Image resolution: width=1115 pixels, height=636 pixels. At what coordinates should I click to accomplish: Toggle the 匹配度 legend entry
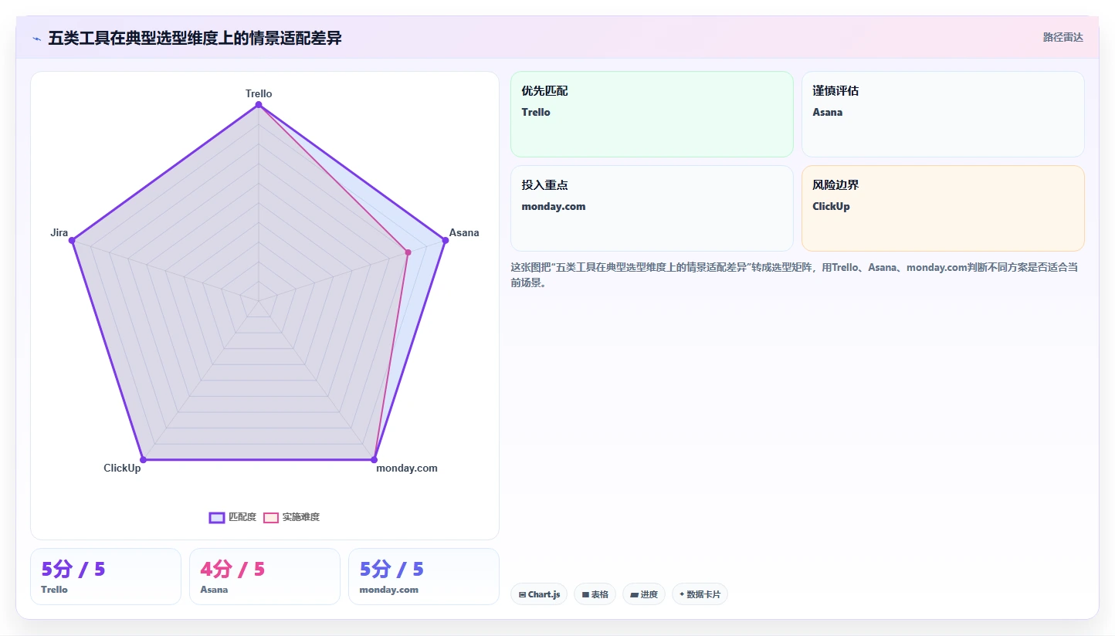[x=232, y=517]
